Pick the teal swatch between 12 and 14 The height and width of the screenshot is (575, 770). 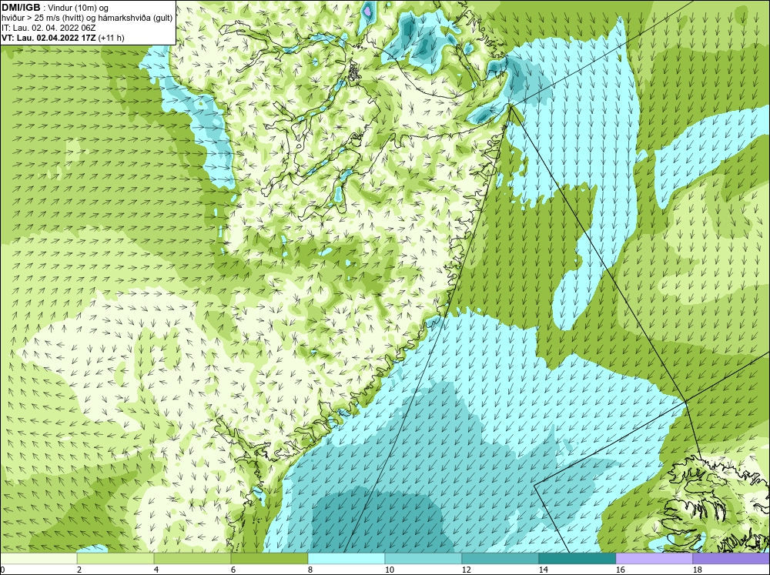500,558
